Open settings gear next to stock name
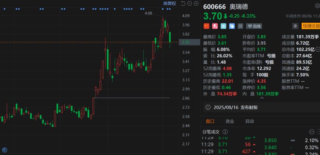320x155 pixels. pyautogui.click(x=317, y=6)
